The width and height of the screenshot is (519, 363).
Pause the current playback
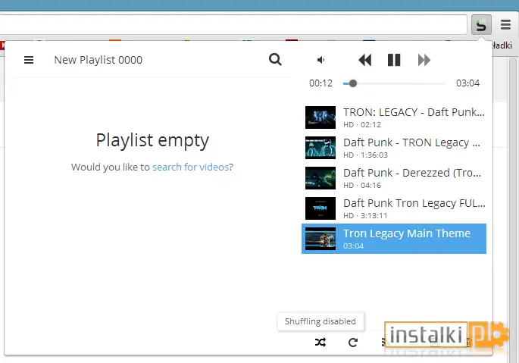click(394, 60)
